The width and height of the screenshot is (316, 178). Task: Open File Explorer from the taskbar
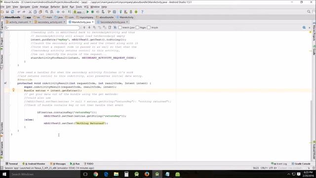(116, 174)
